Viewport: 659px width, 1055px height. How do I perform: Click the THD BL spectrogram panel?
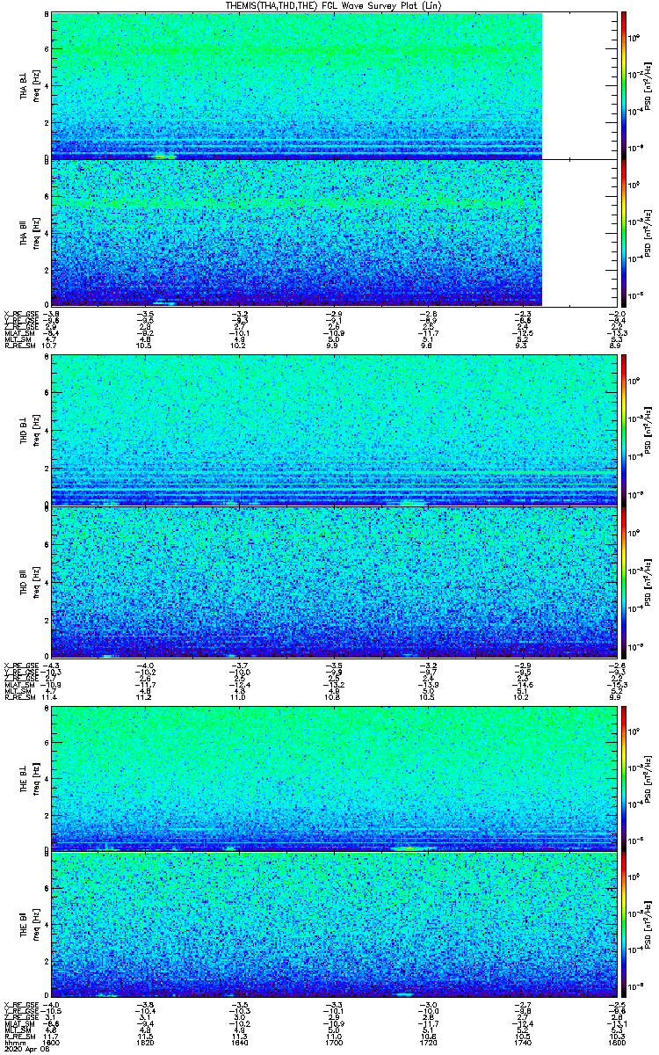(332, 430)
